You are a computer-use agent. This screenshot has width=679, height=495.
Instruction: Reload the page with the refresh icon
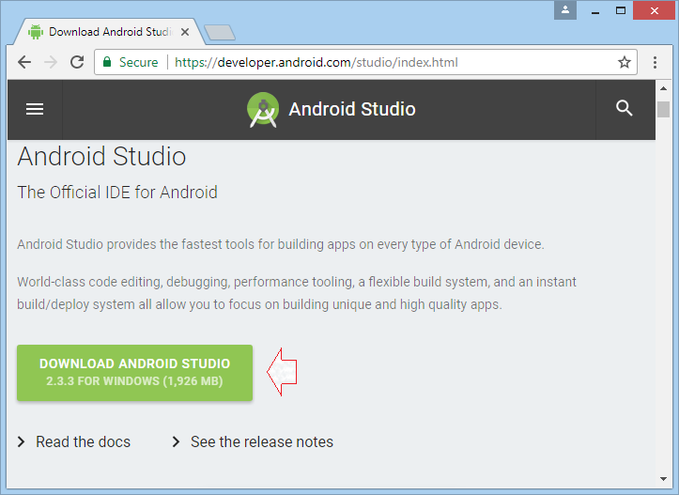pos(77,62)
